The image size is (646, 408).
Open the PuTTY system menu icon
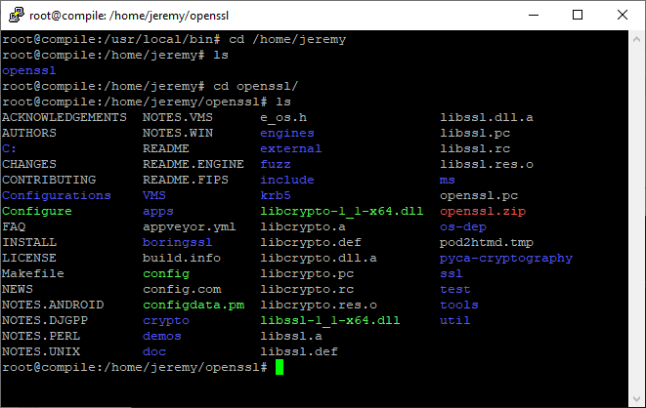[15, 15]
